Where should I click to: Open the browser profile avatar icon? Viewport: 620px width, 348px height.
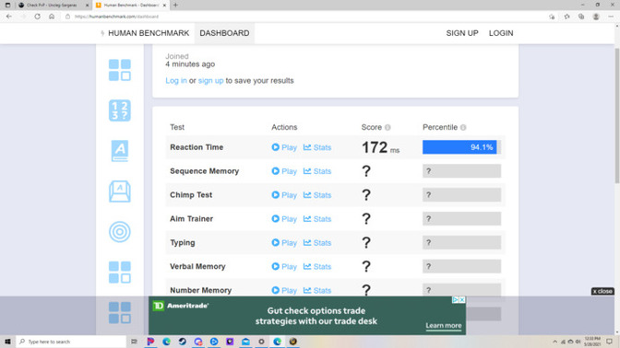pos(596,17)
